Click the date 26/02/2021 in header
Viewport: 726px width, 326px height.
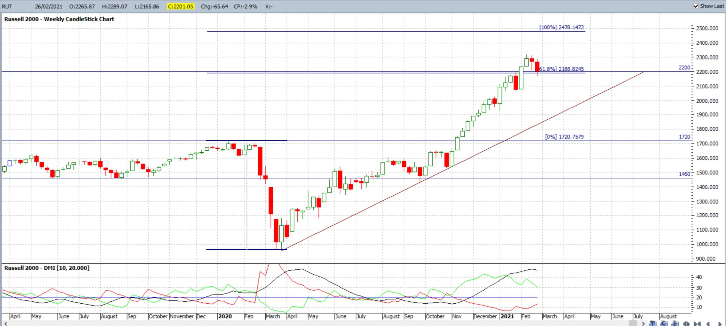pos(48,6)
